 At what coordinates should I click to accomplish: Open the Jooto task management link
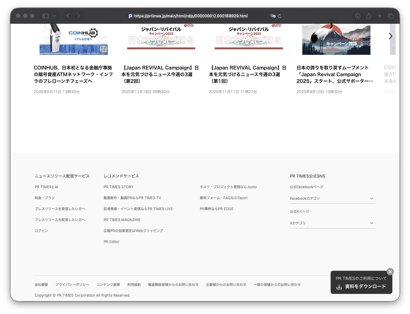pos(228,187)
